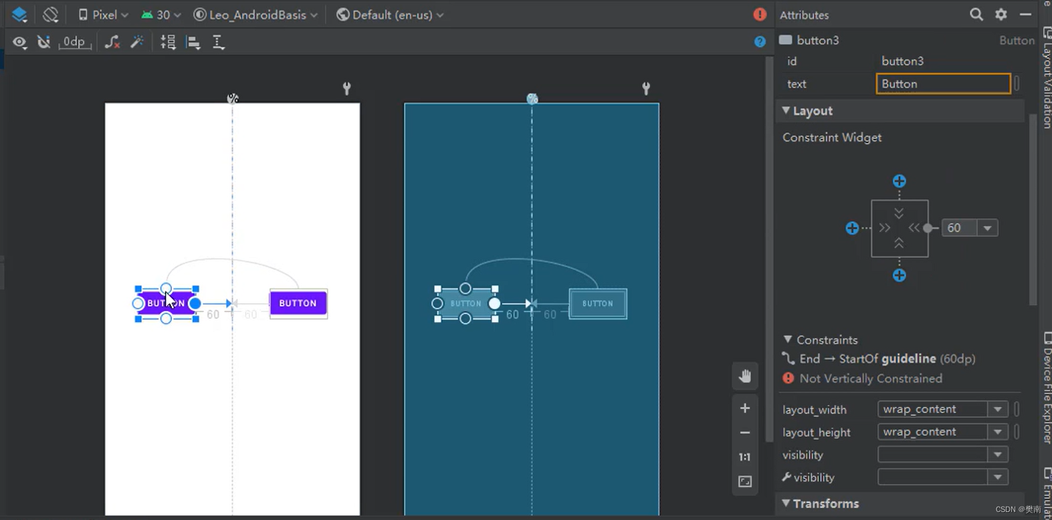Open the Pixel device dropdown
This screenshot has width=1052, height=520.
point(103,15)
